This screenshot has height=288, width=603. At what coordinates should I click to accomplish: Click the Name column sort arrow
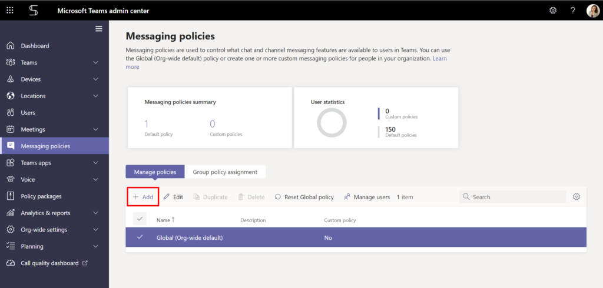point(173,220)
